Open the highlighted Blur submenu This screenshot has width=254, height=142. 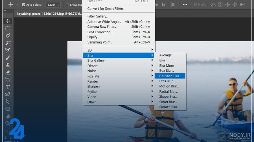[118, 55]
